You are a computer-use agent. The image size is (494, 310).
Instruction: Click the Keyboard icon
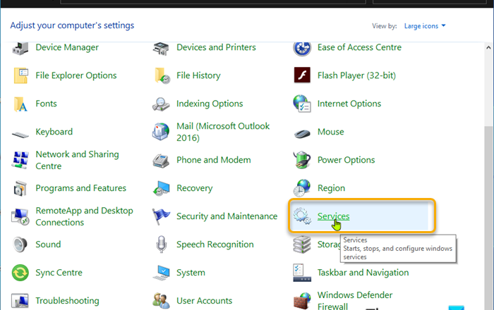(x=20, y=135)
